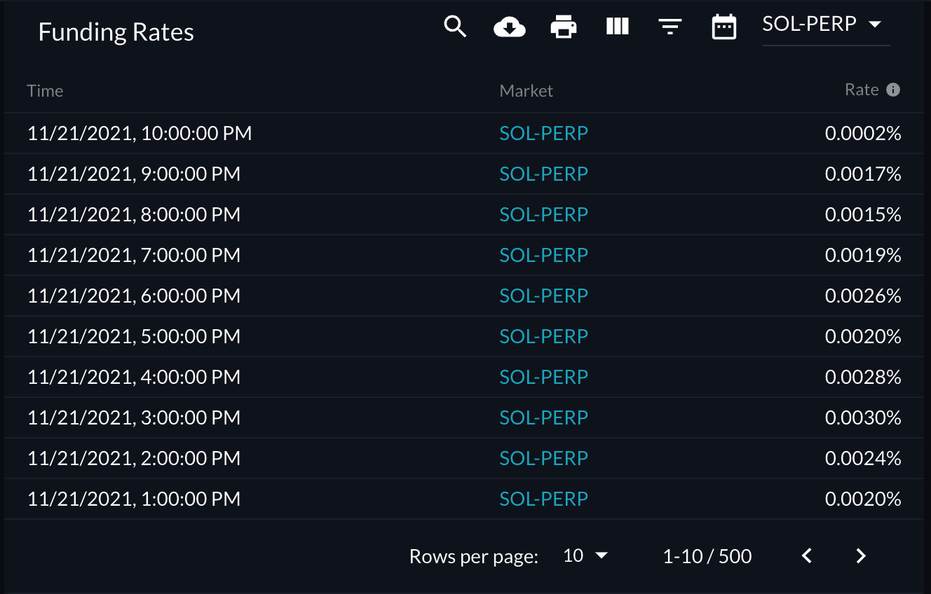Viewport: 931px width, 594px height.
Task: Open the SOL-PERP link in the 10:00:00 PM row
Action: click(543, 133)
